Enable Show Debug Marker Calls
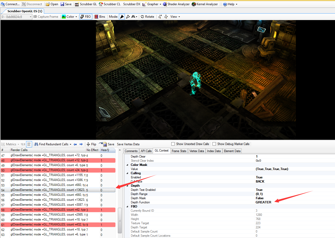The image size is (335, 238). point(214,144)
